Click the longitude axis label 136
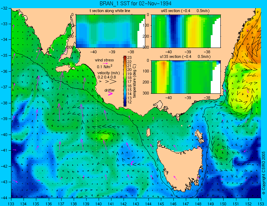Viewport: 267px width, 206px height. click(x=48, y=204)
